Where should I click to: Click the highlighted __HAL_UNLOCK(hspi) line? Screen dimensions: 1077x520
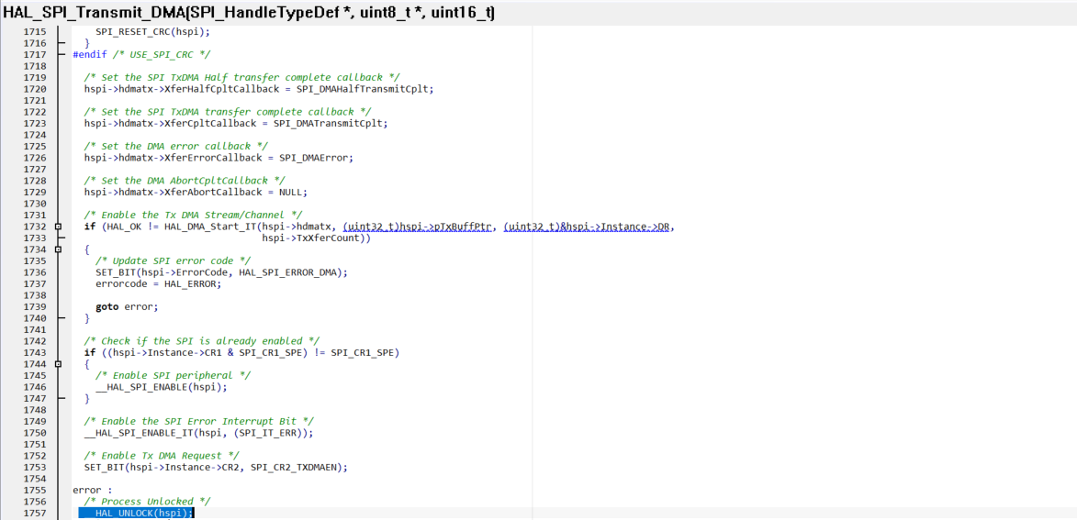coord(137,514)
